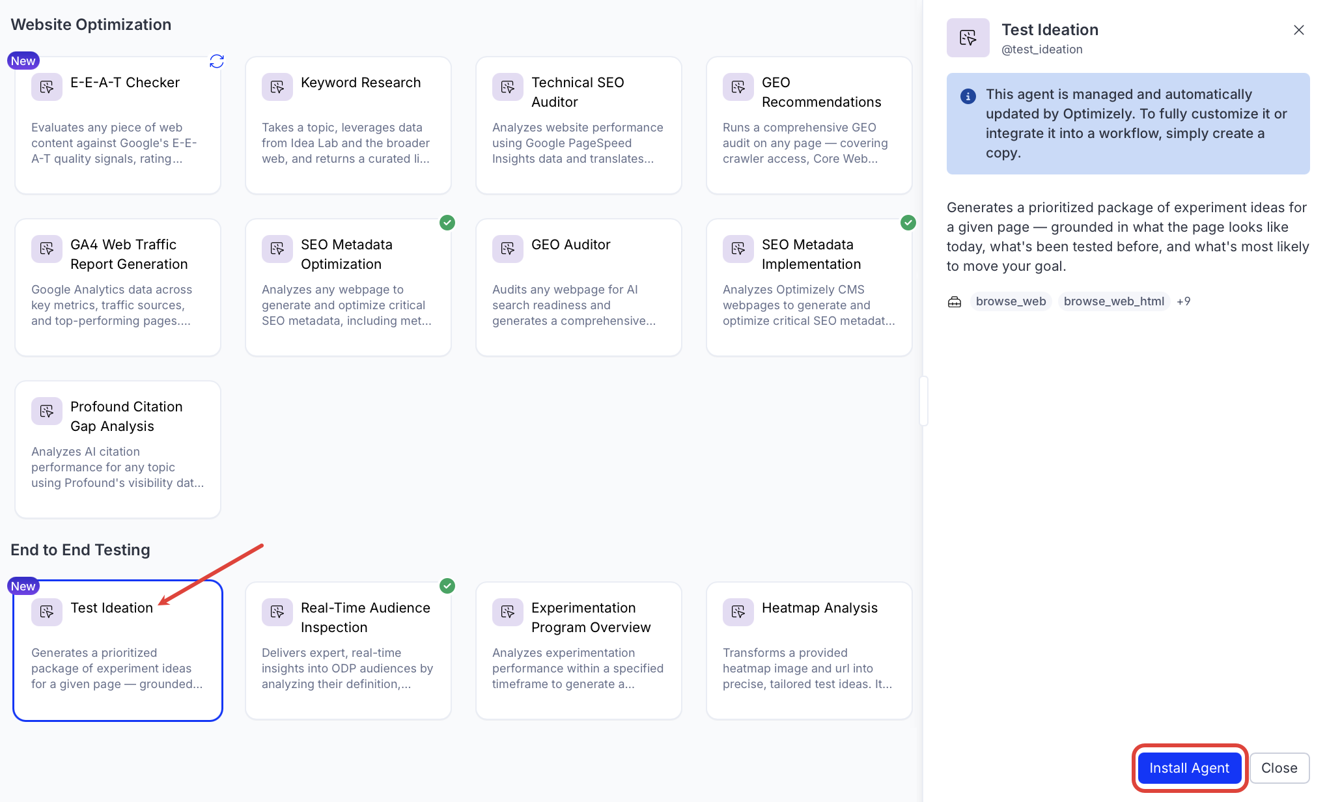Click the GA4 Web Traffic Report icon
The image size is (1327, 802).
coord(46,249)
